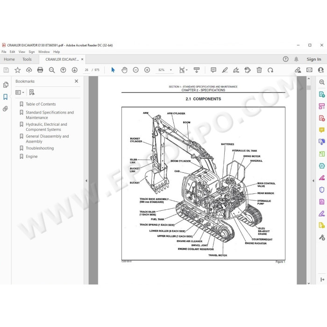Go to next page arrow
This screenshot has height=327, width=327.
[x=74, y=70]
